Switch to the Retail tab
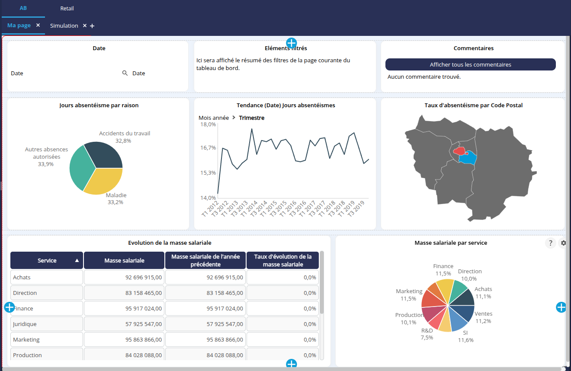The width and height of the screenshot is (571, 371). (x=67, y=8)
